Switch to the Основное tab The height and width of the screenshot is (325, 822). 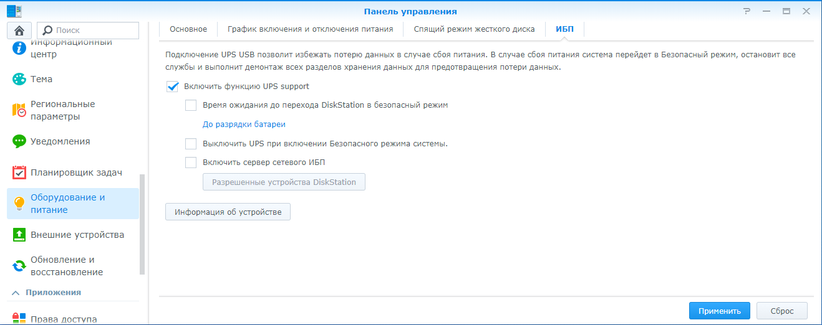(188, 29)
